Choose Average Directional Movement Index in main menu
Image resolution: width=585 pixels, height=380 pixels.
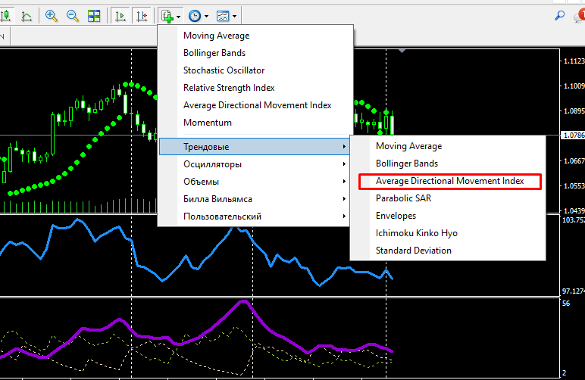pos(255,105)
